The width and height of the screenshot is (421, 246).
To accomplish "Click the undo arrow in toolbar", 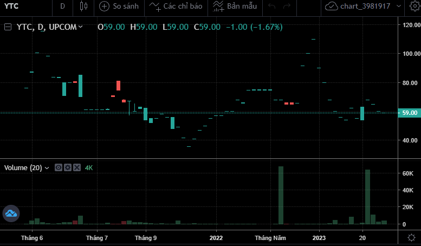I will point(272,7).
